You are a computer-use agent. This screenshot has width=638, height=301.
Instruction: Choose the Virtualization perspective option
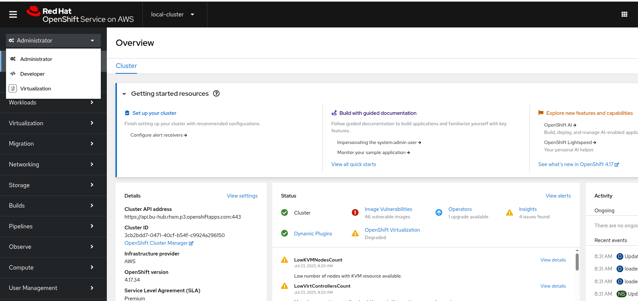(36, 89)
